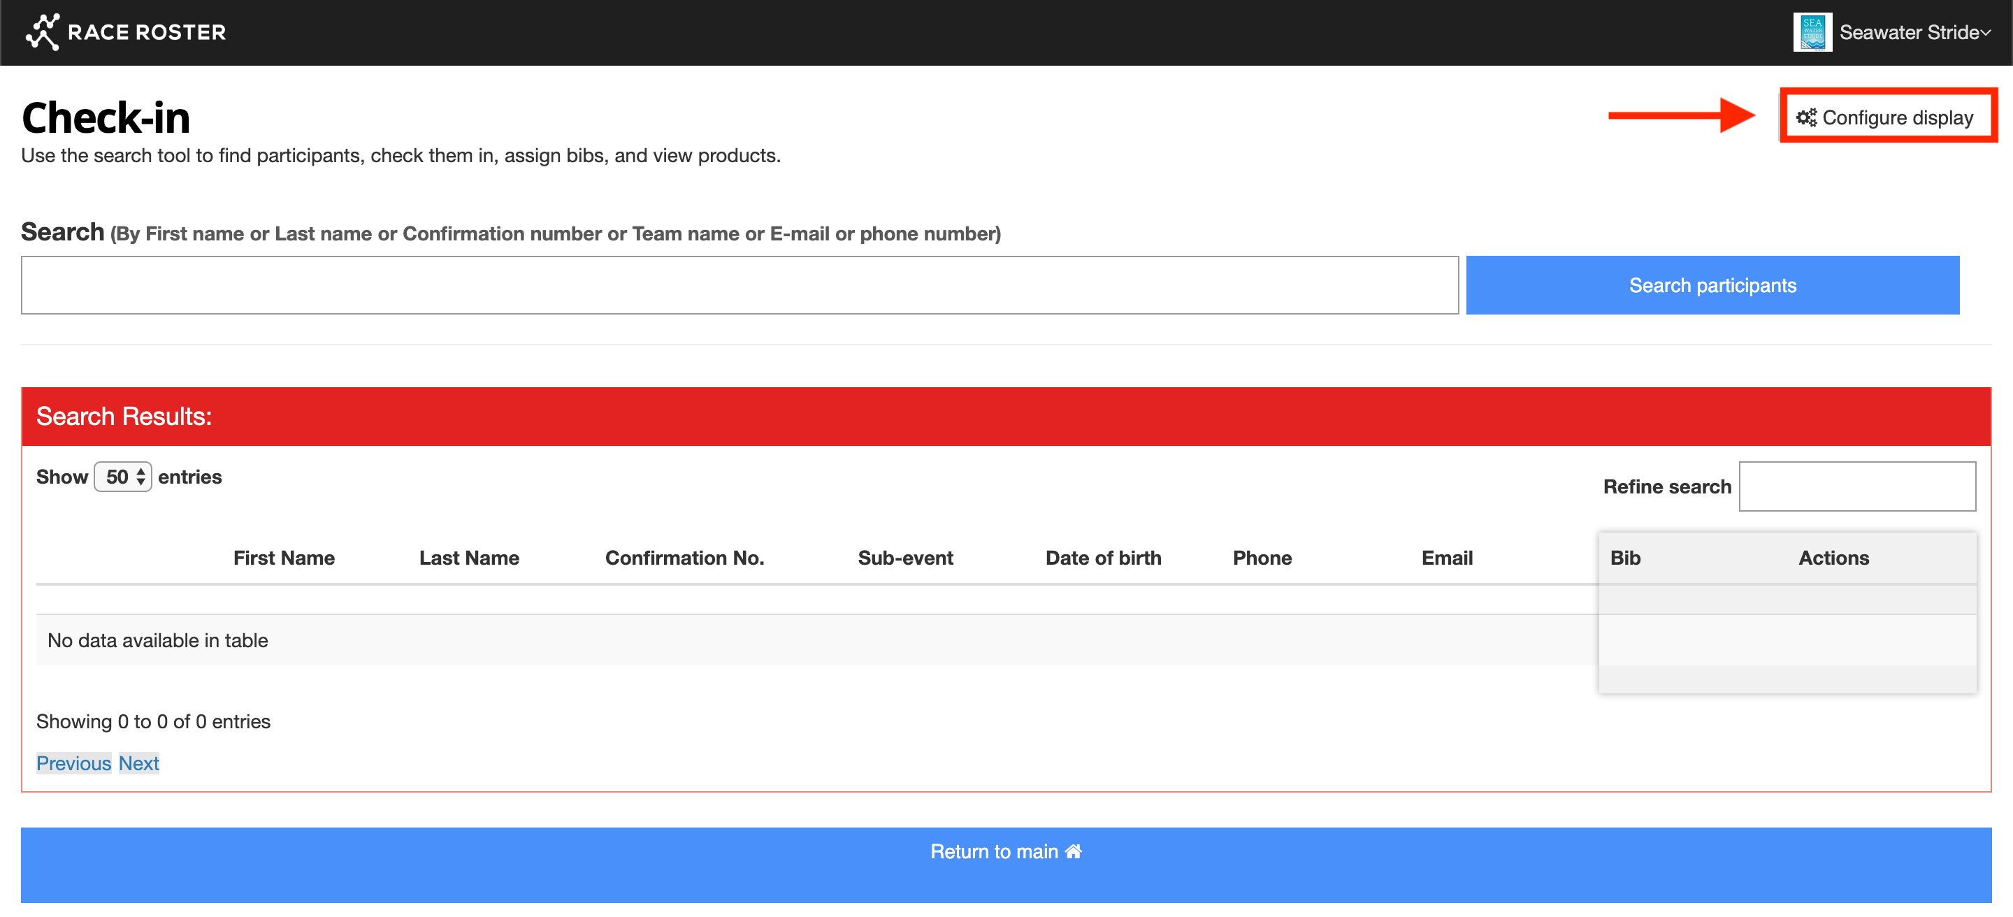Go to Next results page

[x=139, y=763]
